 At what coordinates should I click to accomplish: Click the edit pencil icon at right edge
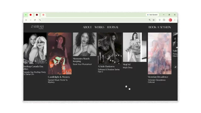click(176, 67)
